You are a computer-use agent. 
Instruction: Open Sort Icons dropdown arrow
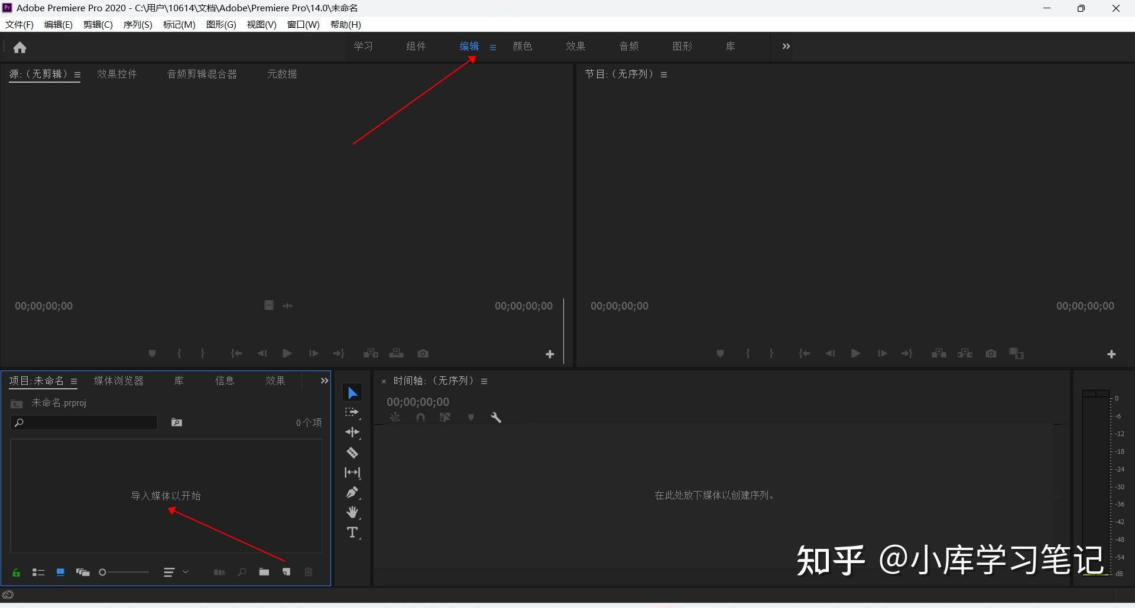click(186, 572)
